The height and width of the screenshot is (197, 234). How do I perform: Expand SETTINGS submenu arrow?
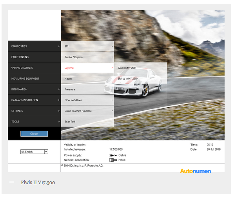(x=59, y=111)
